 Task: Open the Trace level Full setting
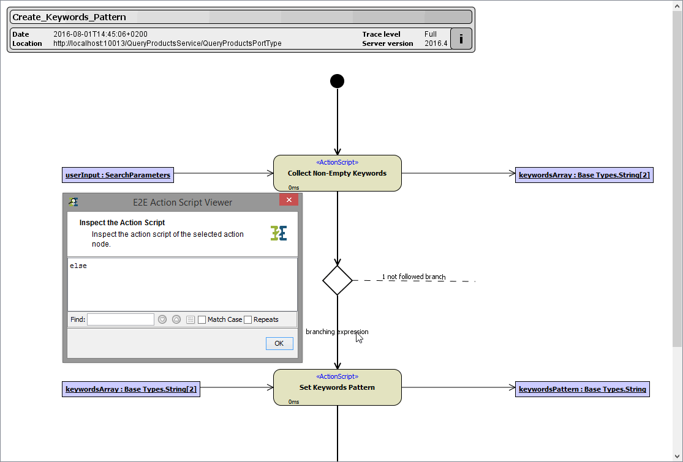[431, 34]
